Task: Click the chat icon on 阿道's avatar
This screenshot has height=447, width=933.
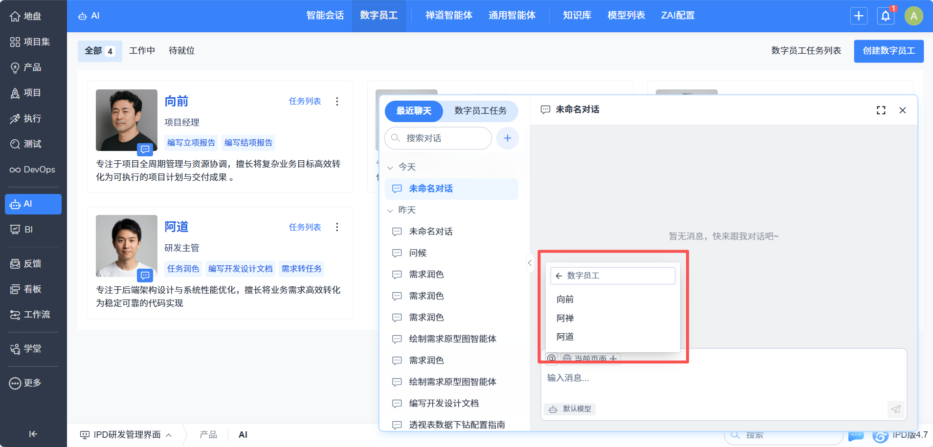Action: [x=145, y=276]
